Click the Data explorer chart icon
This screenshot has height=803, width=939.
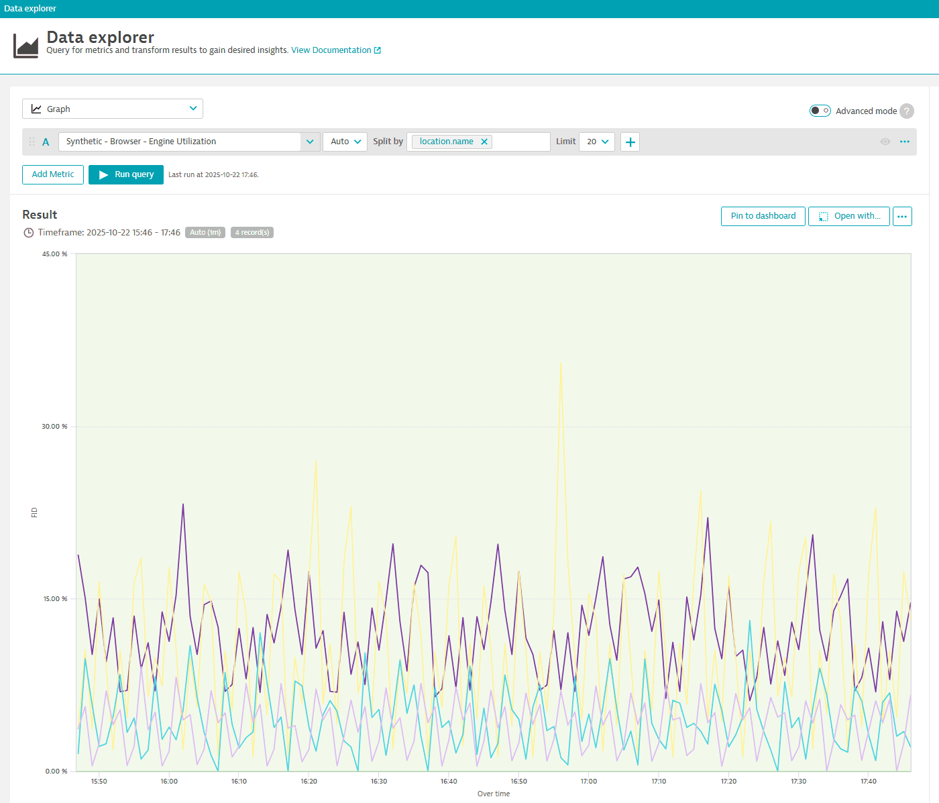(x=25, y=45)
